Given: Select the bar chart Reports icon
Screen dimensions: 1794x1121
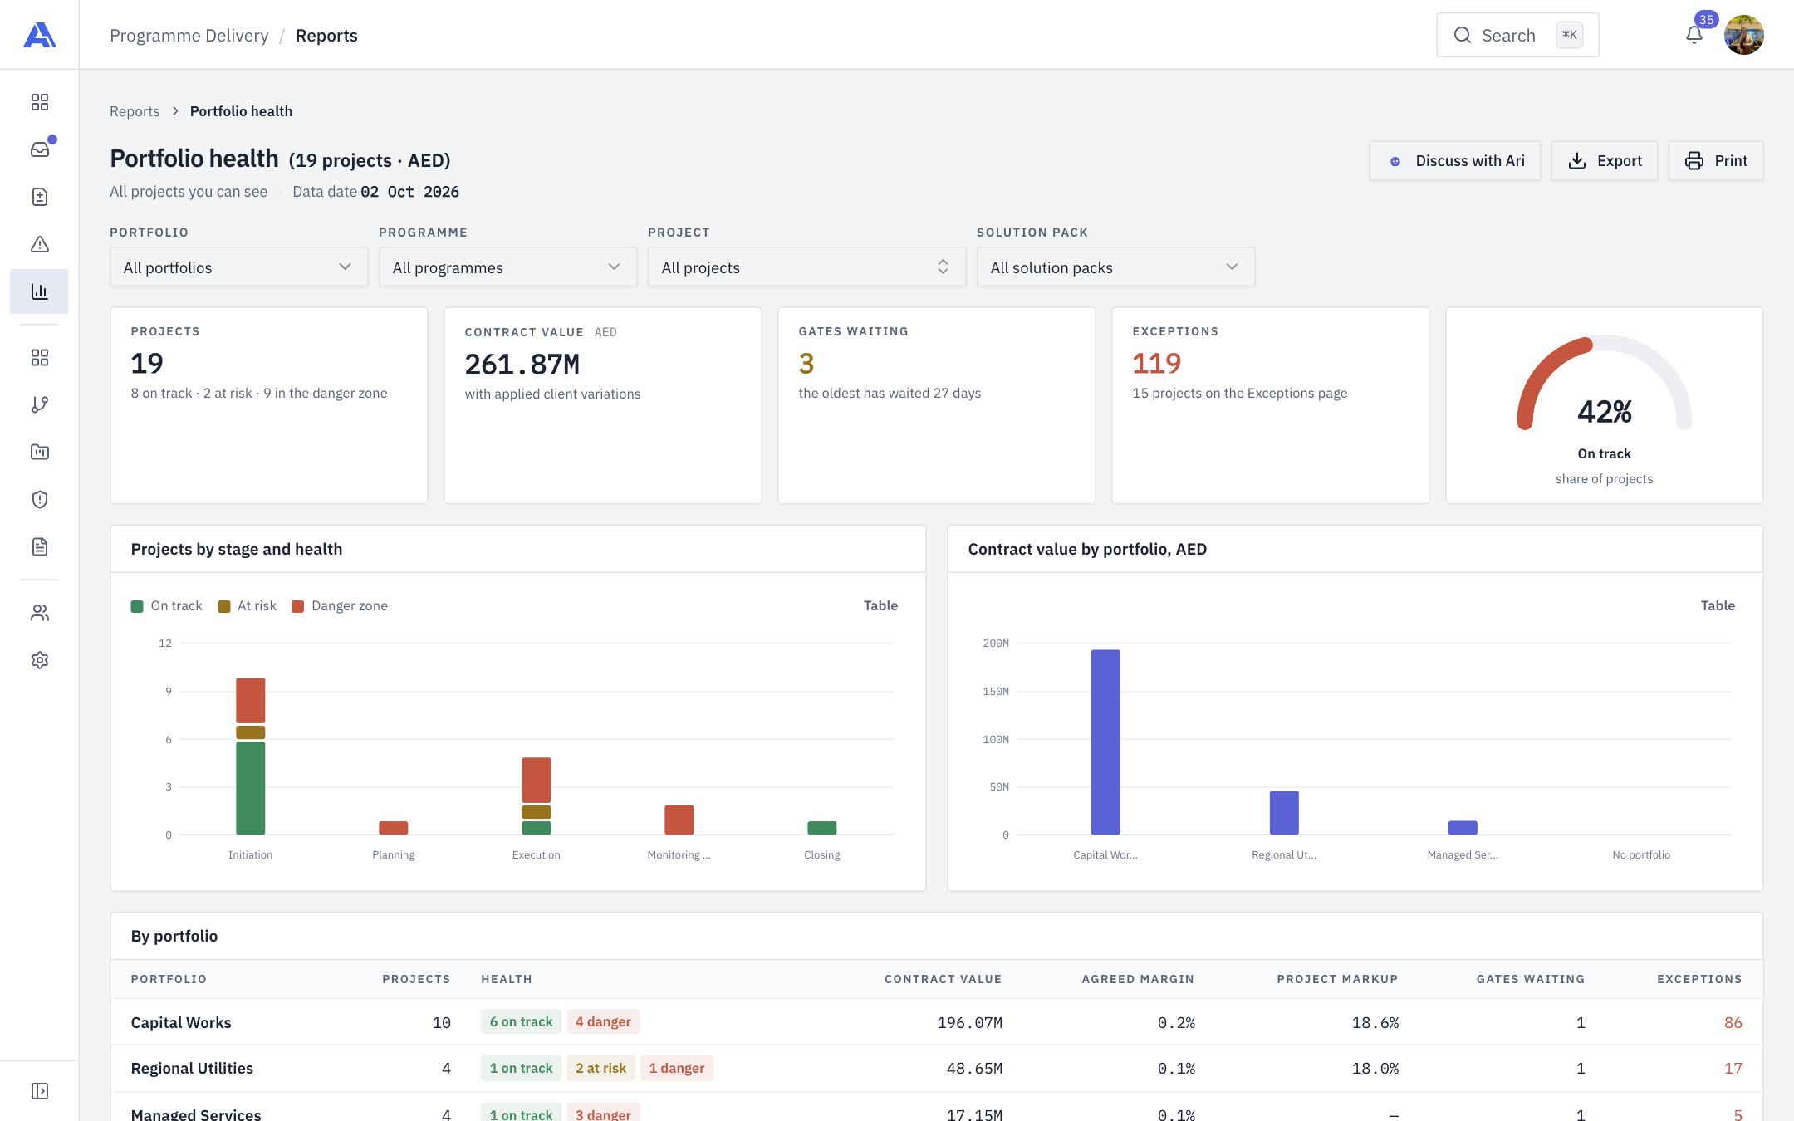Looking at the screenshot, I should (x=39, y=291).
